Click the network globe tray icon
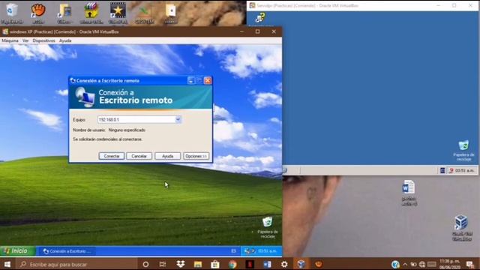 pos(422,264)
